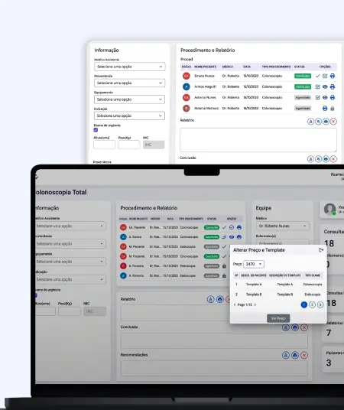Open the Proveniência dropdown in the upper panel
Screen dimensions: 344x410
click(130, 83)
